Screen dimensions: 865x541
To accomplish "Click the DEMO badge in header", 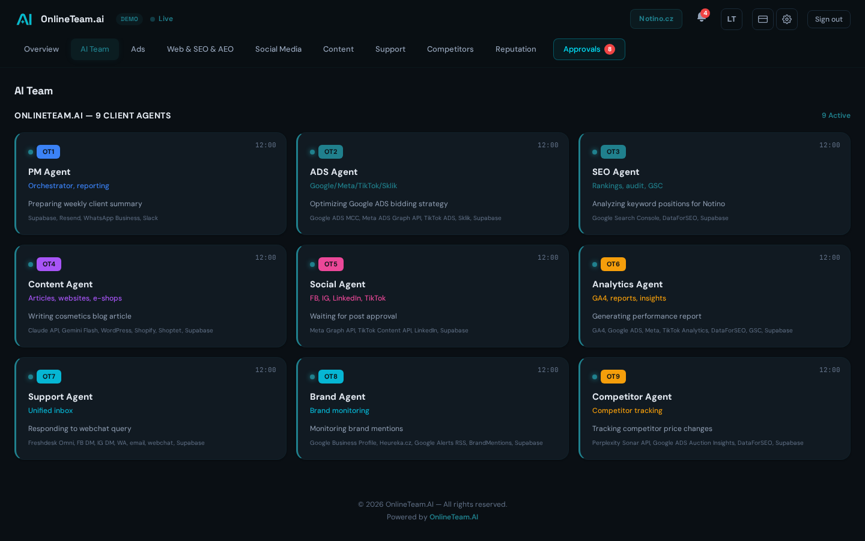I will (x=129, y=19).
